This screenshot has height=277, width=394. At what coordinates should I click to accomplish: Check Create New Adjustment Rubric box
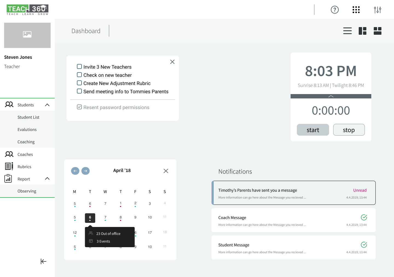tap(79, 83)
